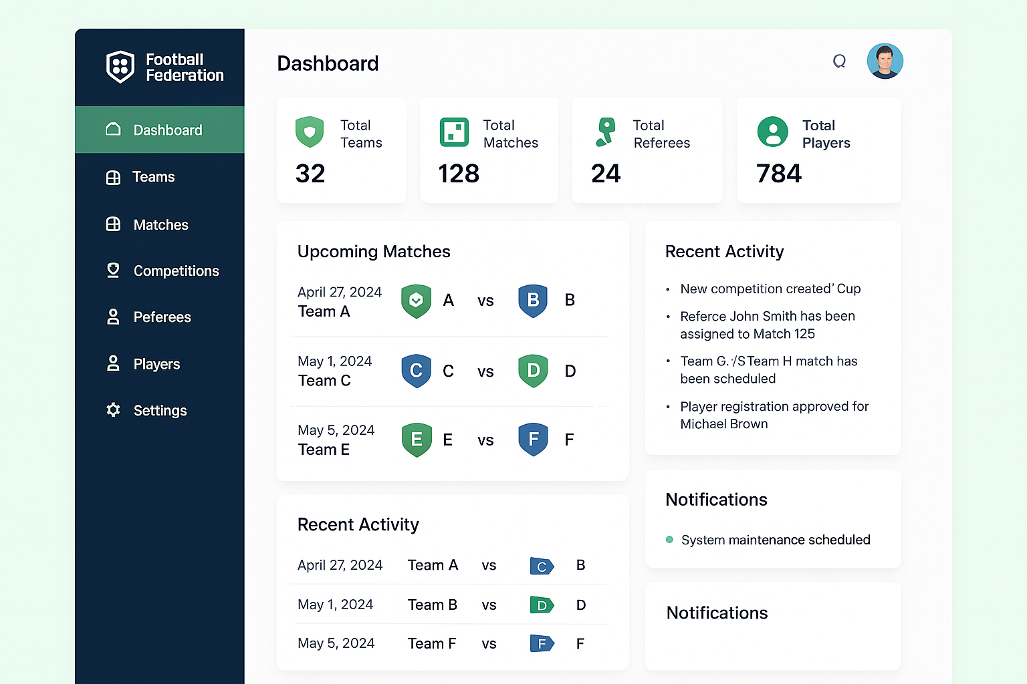
Task: Select April 27, 2024 in bottom Recent Activity
Action: 340,565
